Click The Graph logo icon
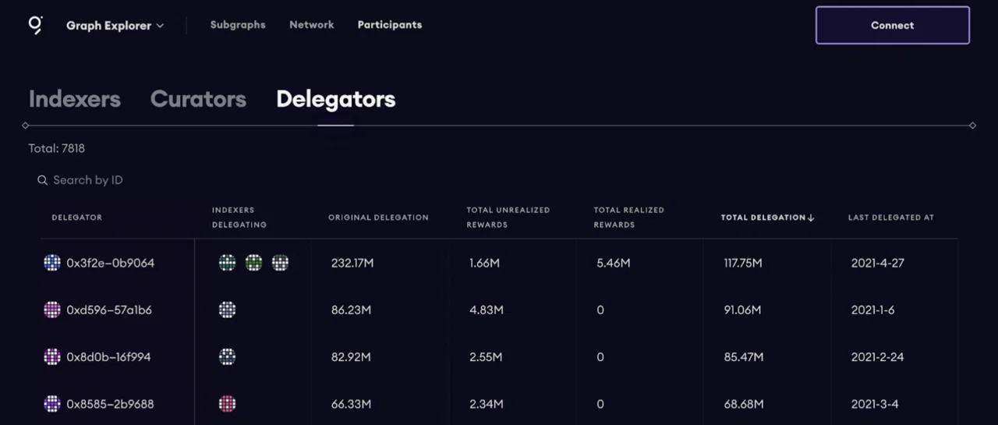This screenshot has height=425, width=998. click(36, 25)
